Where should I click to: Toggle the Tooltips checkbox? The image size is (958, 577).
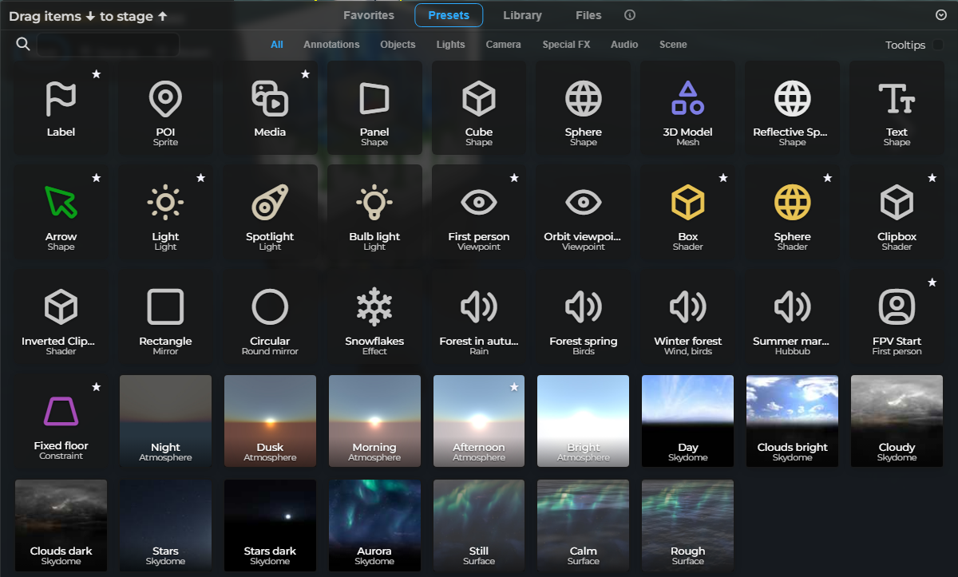tap(938, 45)
